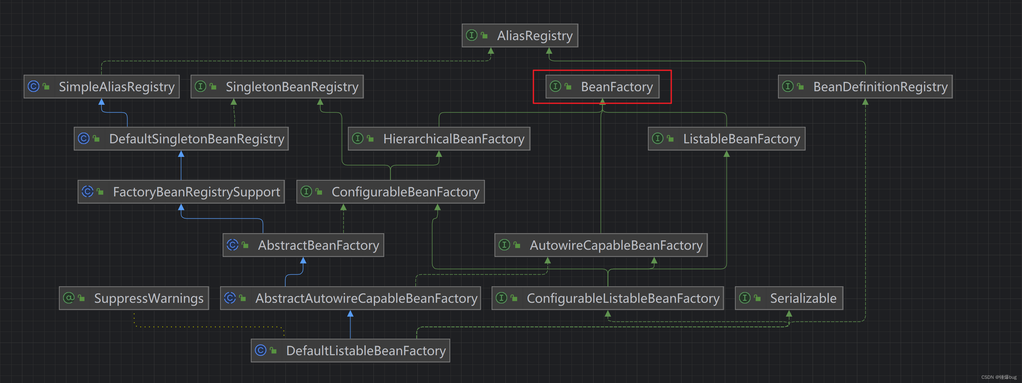The width and height of the screenshot is (1022, 383).
Task: Select the AliasRegistry label text
Action: point(535,36)
